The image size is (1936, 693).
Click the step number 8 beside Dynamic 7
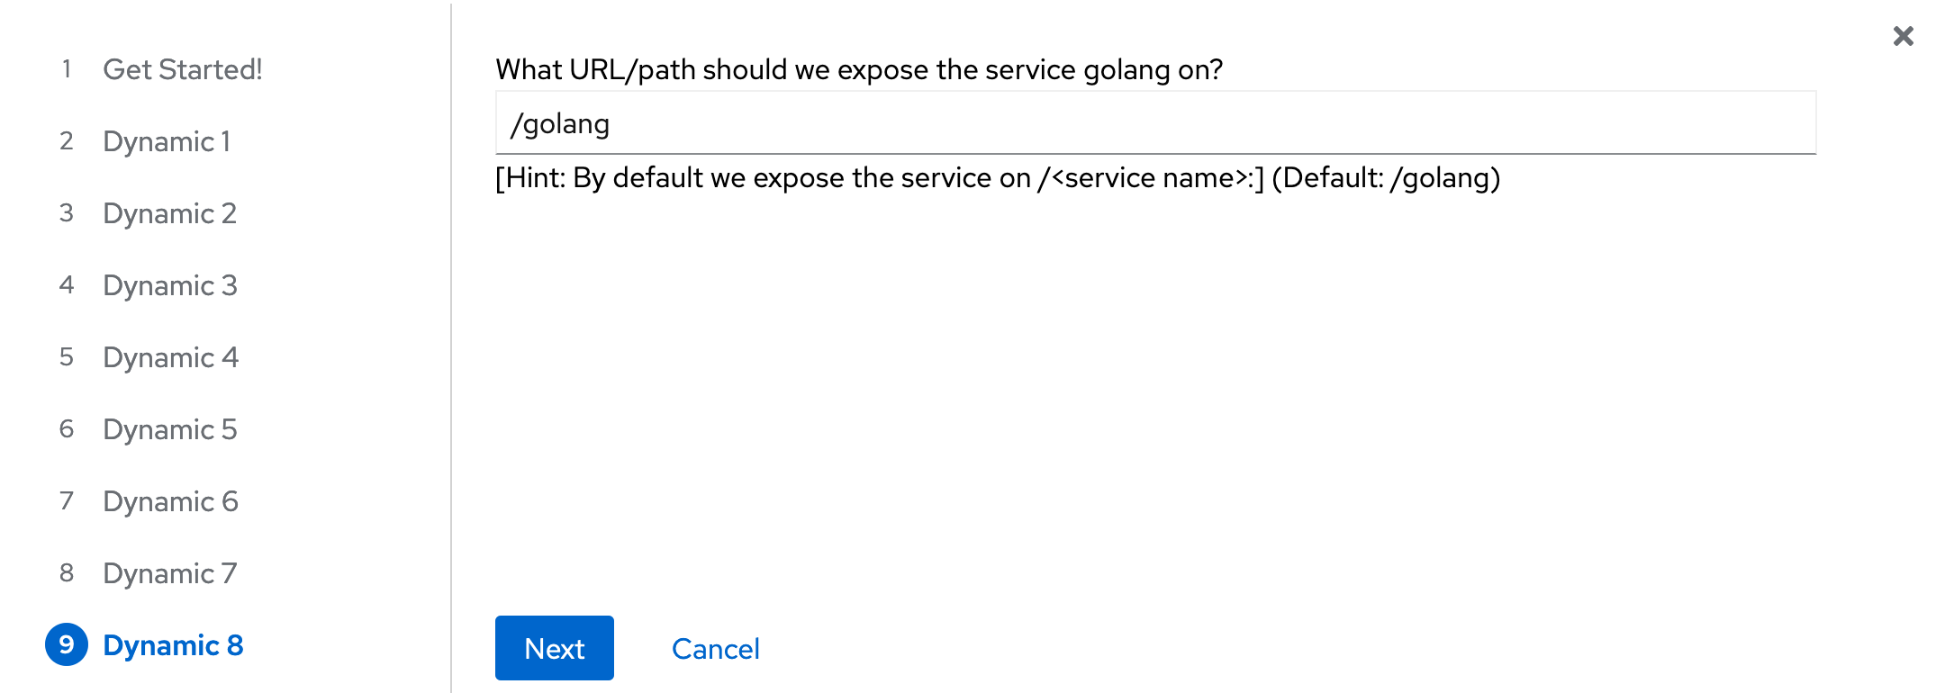pyautogui.click(x=67, y=573)
